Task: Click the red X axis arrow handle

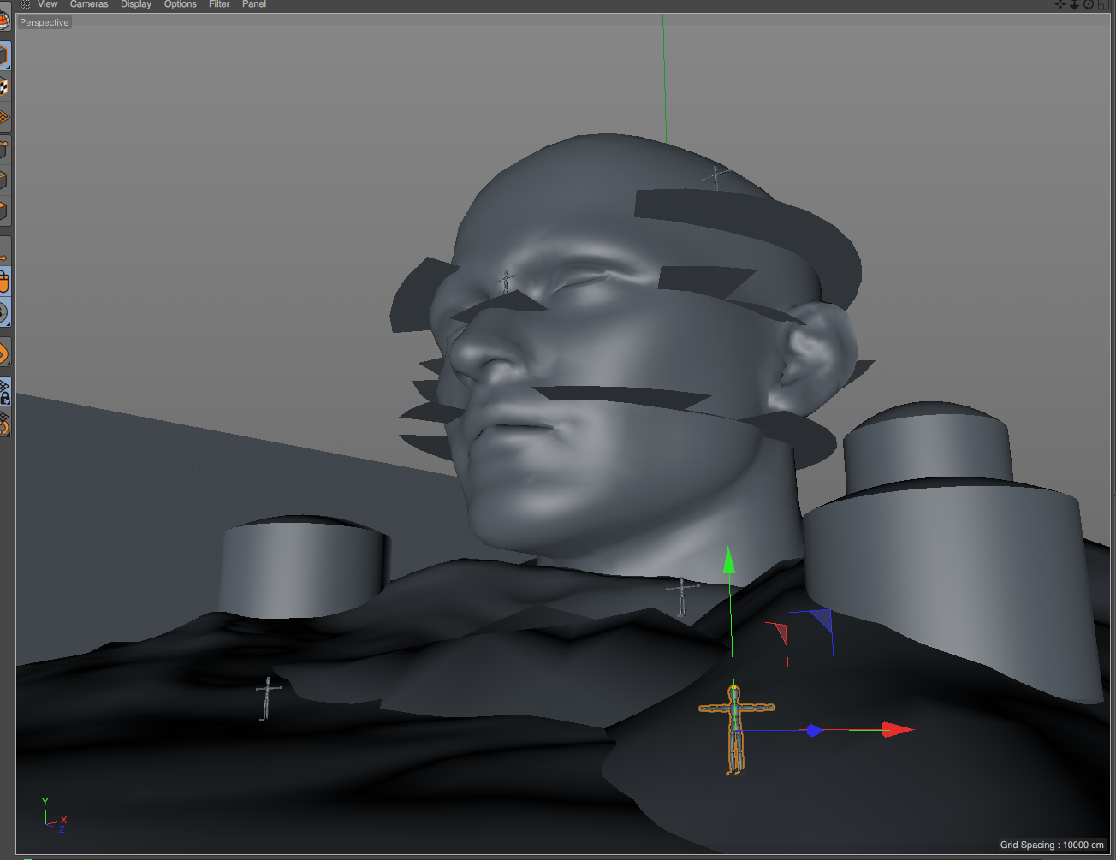Action: (x=898, y=730)
